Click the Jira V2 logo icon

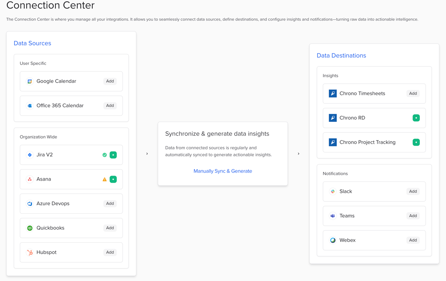coord(29,155)
